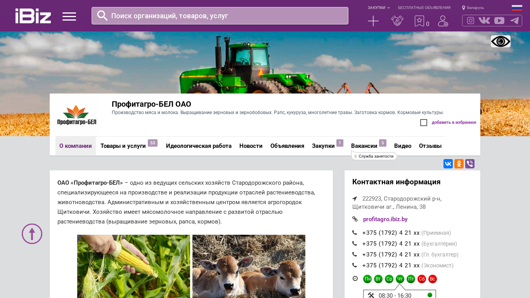This screenshot has width=530, height=298.
Task: Click the Экономист phone number
Action: click(391, 265)
